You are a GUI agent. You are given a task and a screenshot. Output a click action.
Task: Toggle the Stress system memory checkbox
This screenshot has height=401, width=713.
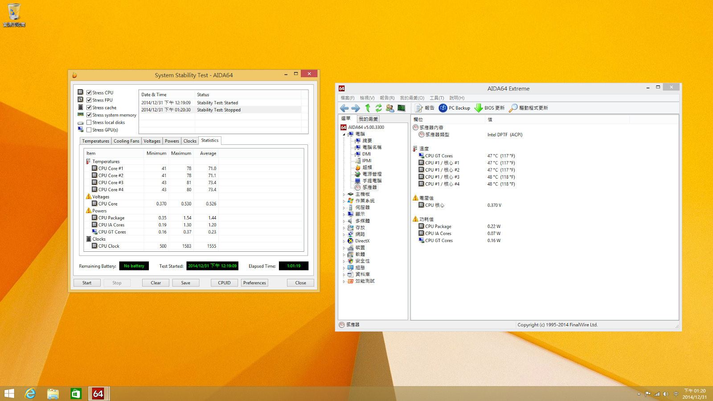(89, 115)
